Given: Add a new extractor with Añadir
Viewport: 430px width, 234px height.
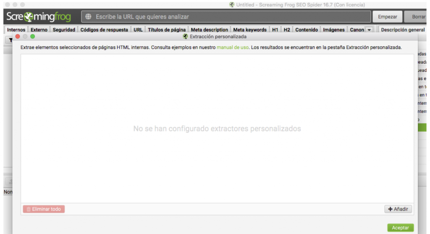Looking at the screenshot, I should pos(398,209).
